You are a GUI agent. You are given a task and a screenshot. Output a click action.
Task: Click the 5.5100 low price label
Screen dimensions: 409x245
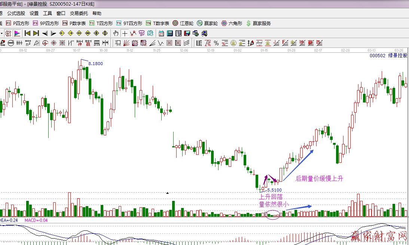pyautogui.click(x=274, y=190)
